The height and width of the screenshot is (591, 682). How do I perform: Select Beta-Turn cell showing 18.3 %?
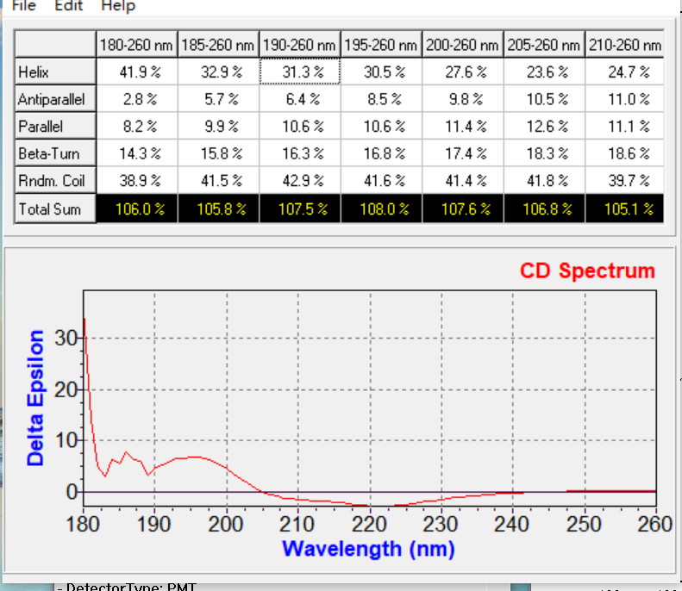544,153
